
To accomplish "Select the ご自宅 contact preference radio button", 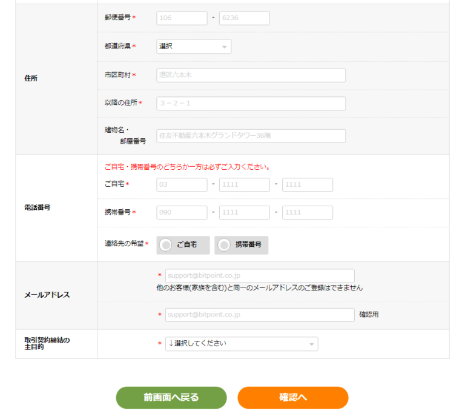I will point(166,245).
